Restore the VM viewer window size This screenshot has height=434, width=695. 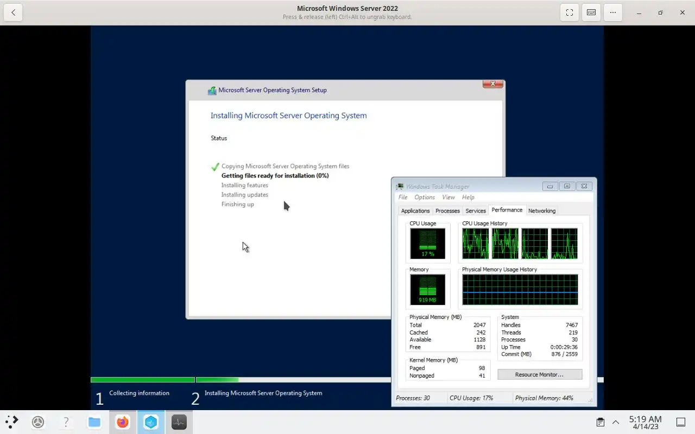click(x=660, y=12)
